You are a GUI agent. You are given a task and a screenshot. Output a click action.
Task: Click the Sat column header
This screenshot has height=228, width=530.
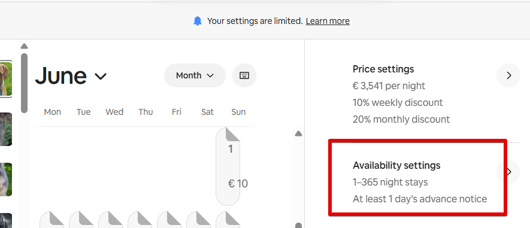click(x=208, y=112)
